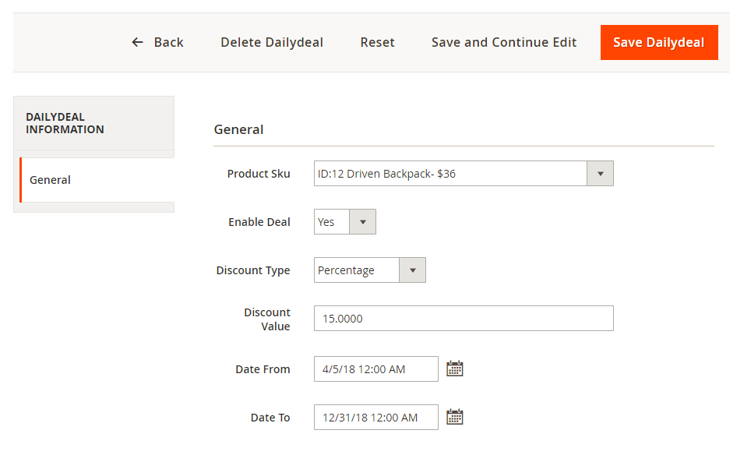Focus the Discount Value input field
The height and width of the screenshot is (462, 751).
(x=464, y=319)
